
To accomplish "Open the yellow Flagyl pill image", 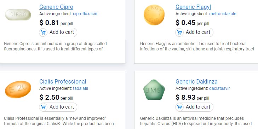I will click(x=154, y=15).
